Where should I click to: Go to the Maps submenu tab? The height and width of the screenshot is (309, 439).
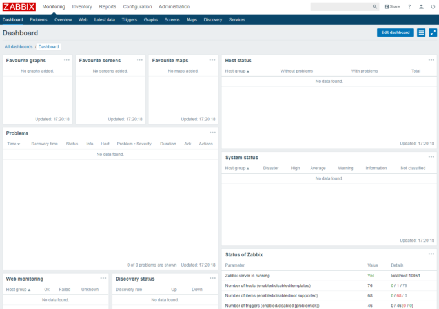tap(192, 20)
